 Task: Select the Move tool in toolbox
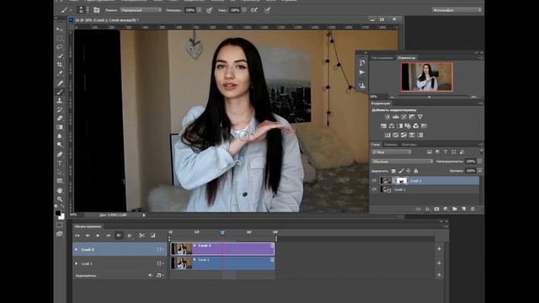pos(60,29)
